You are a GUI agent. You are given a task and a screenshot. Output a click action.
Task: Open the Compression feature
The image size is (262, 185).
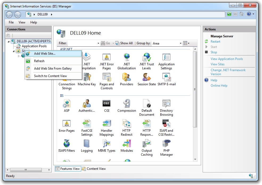pyautogui.click(x=127, y=106)
